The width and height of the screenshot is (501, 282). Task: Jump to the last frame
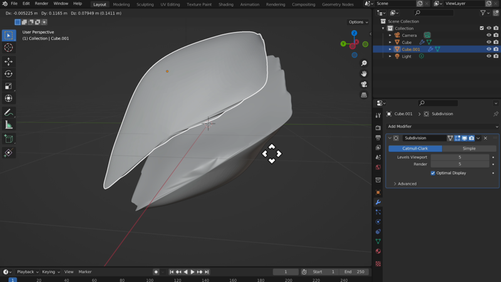point(207,272)
